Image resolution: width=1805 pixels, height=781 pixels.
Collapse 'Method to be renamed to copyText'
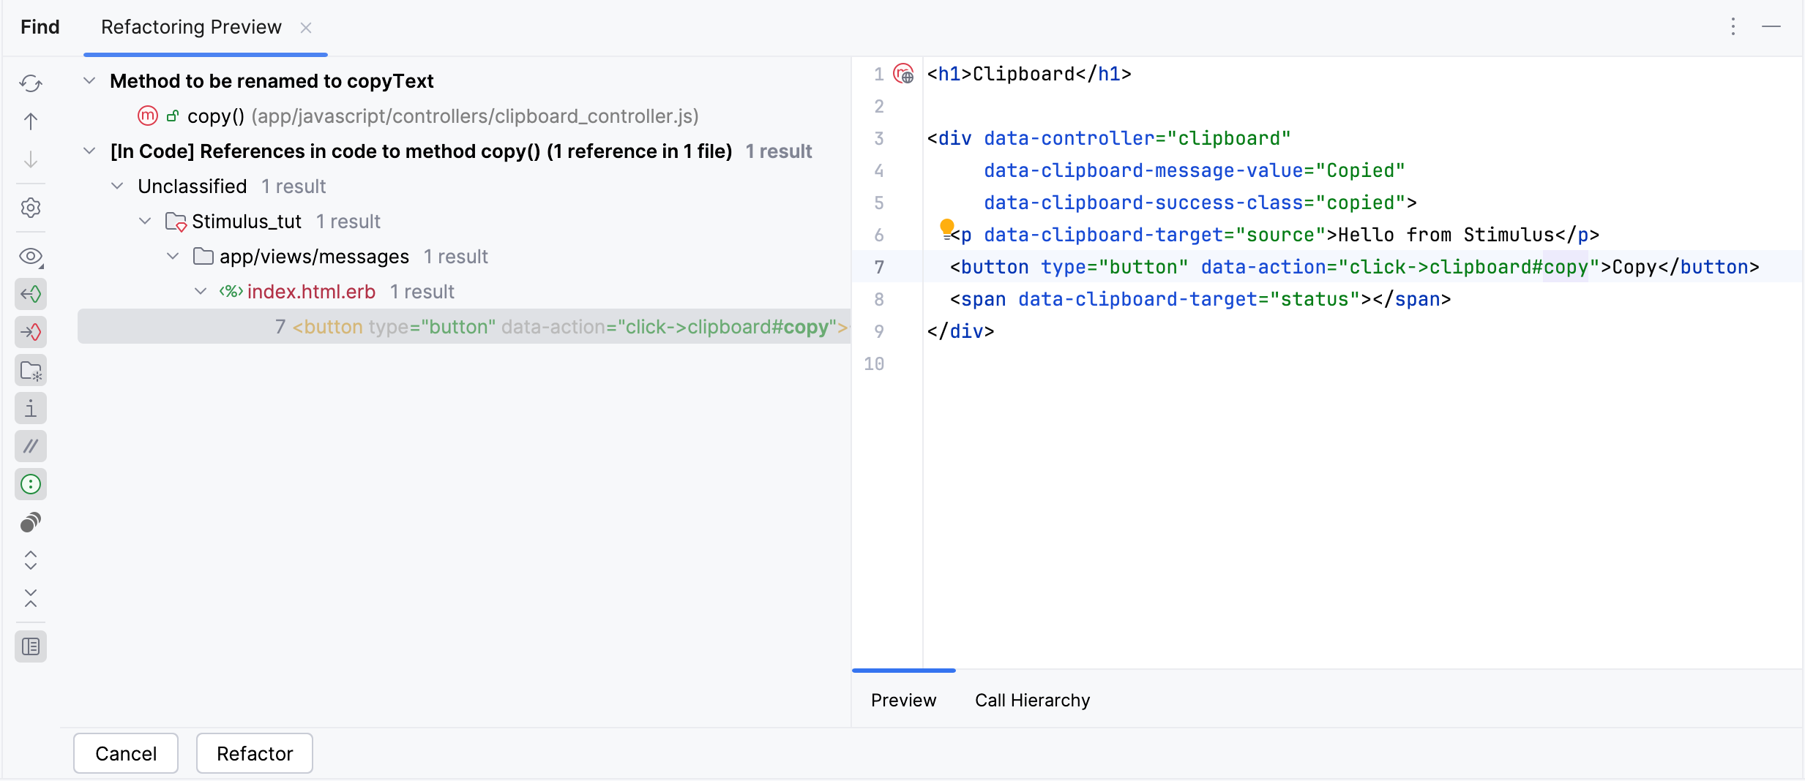click(89, 80)
